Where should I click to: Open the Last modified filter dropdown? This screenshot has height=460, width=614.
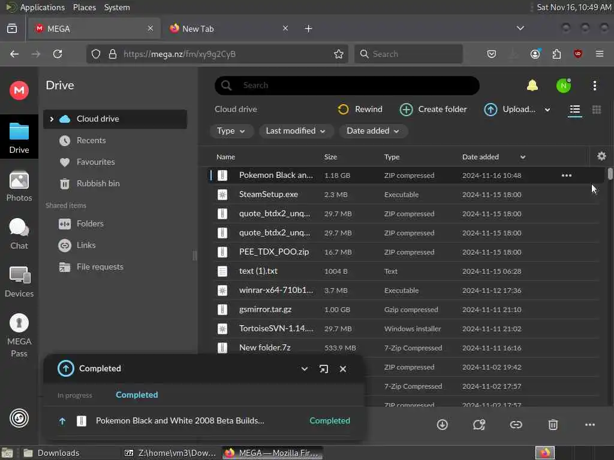coord(296,131)
